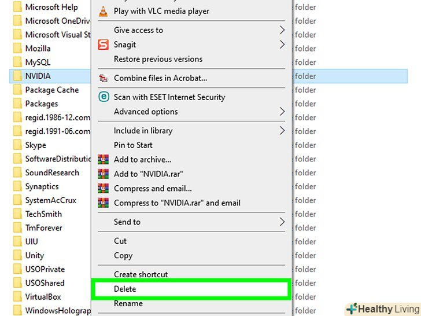Click the Unity folder icon
The width and height of the screenshot is (421, 316).
[x=17, y=255]
